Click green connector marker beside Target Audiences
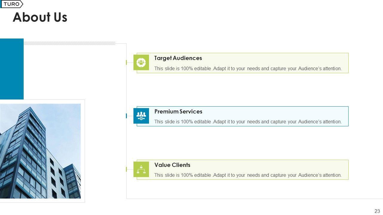 click(x=127, y=62)
